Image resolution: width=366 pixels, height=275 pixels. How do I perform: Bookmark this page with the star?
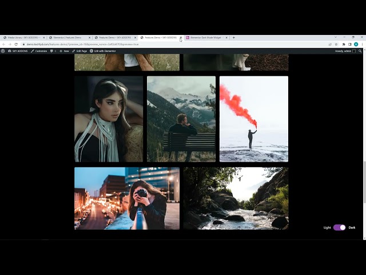pos(336,44)
